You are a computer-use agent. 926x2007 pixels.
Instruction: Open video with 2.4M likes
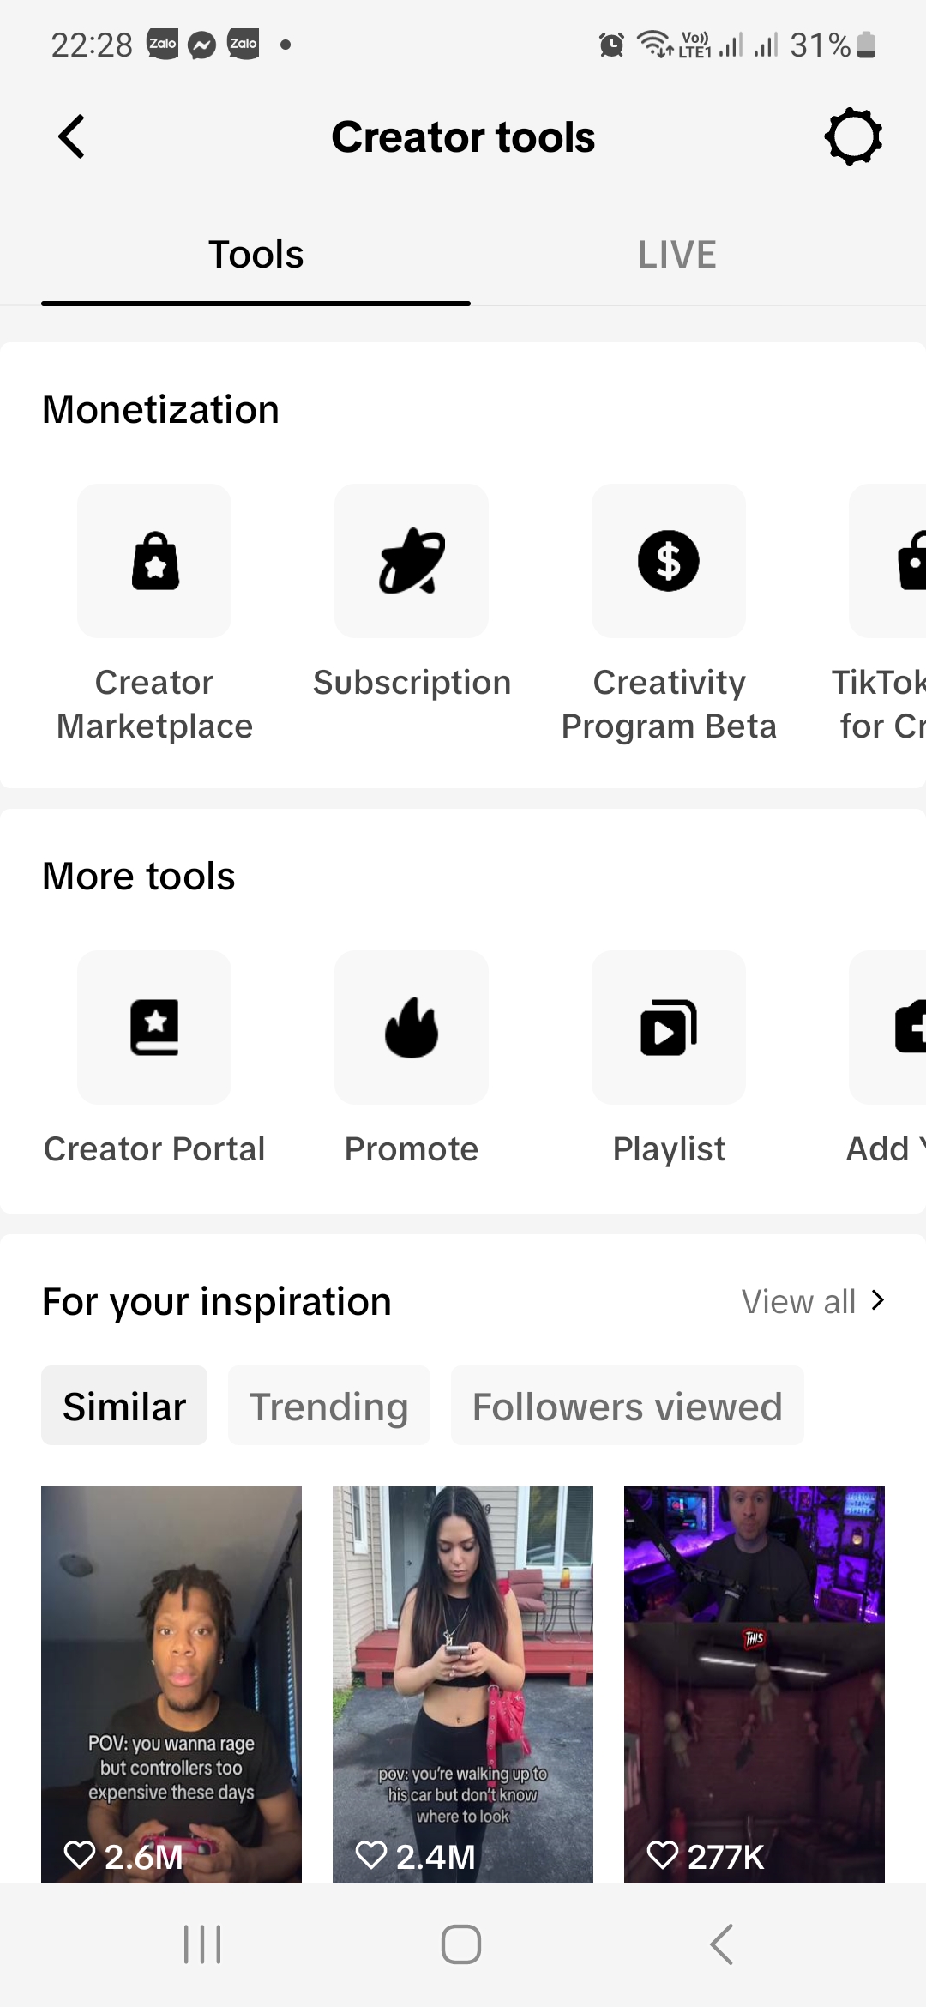coord(463,1685)
